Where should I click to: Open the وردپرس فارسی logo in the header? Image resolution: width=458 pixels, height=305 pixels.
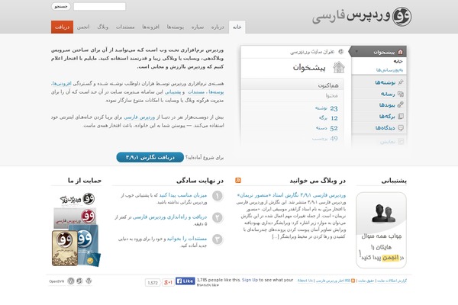click(362, 16)
